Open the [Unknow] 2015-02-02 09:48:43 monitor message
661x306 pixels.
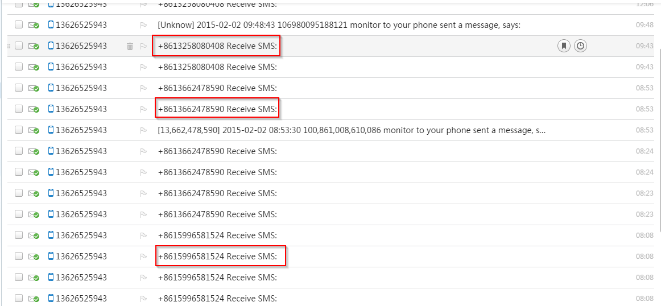point(338,25)
